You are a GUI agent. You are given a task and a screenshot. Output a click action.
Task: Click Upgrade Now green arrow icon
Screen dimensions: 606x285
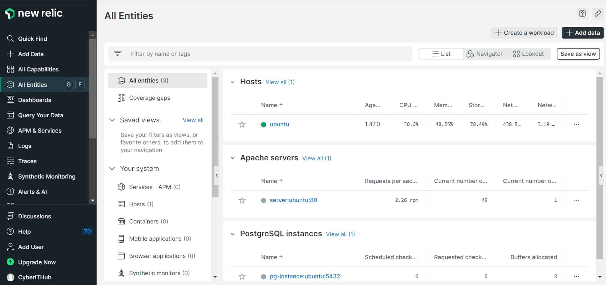(x=10, y=262)
